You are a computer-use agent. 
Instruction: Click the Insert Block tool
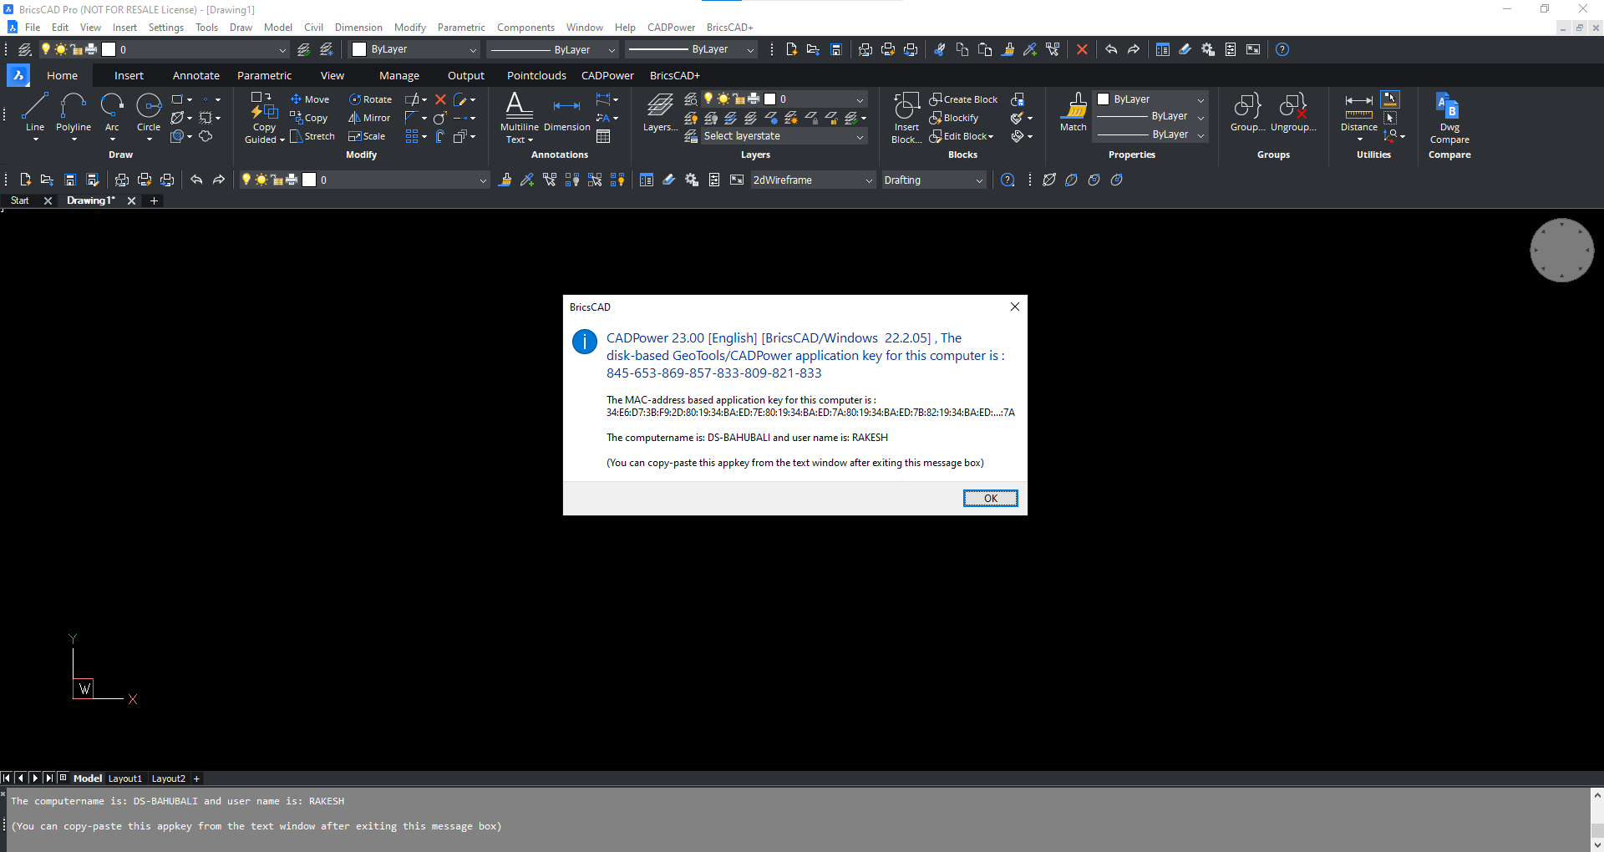(906, 117)
